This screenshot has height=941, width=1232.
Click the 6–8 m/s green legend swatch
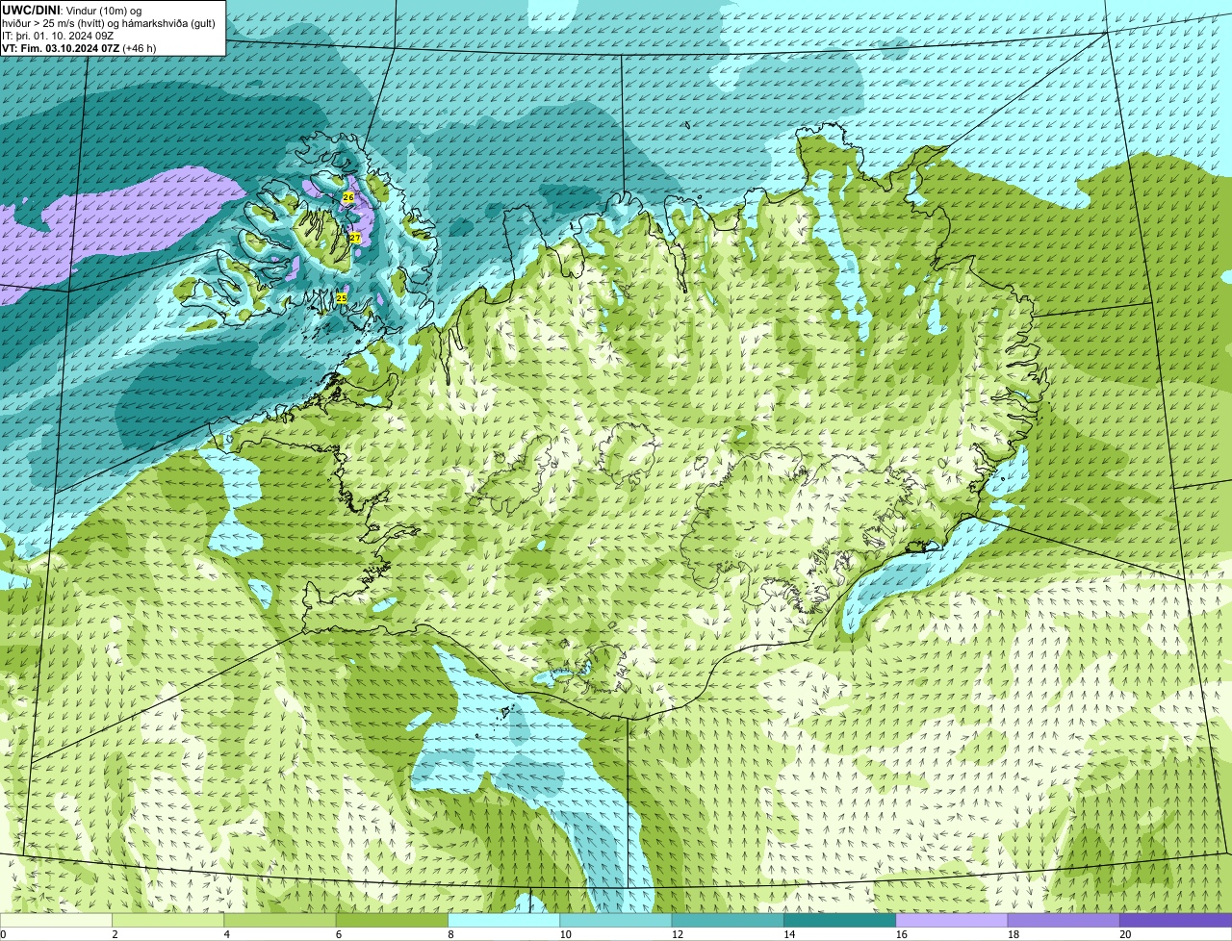(392, 920)
